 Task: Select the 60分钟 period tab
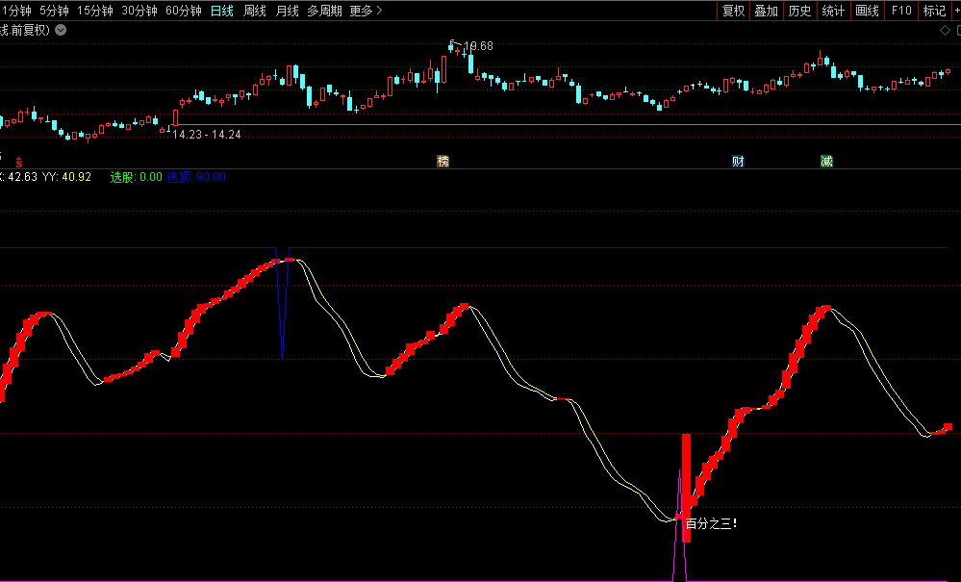[x=183, y=11]
